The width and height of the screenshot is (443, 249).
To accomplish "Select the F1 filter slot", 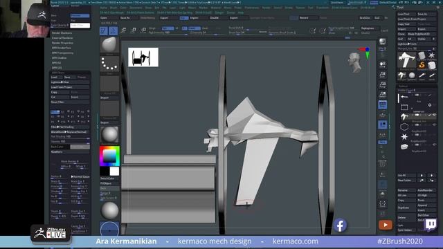I will pos(55,112).
